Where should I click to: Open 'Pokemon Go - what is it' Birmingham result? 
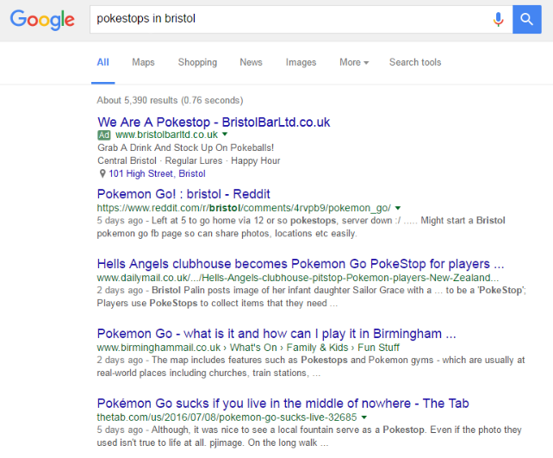tap(276, 334)
